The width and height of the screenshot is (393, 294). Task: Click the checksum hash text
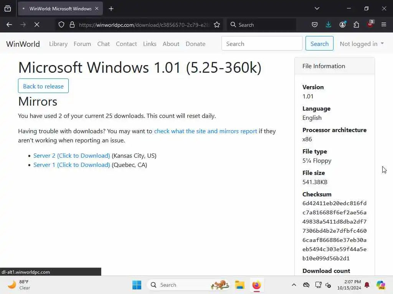(x=334, y=231)
